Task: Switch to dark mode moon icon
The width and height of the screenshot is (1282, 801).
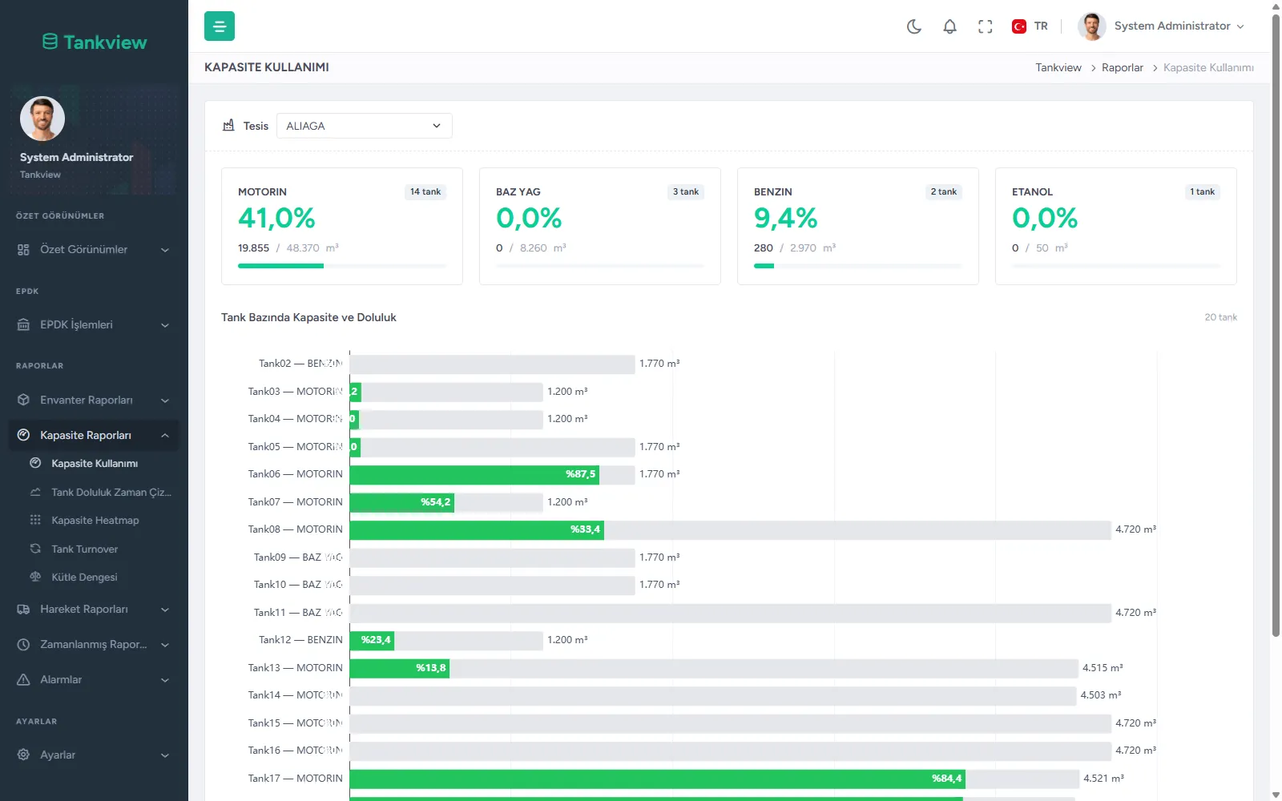Action: coord(914,26)
